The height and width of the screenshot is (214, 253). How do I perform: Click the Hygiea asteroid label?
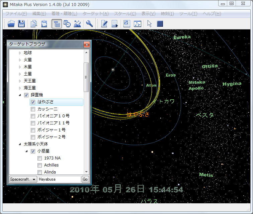point(232,84)
